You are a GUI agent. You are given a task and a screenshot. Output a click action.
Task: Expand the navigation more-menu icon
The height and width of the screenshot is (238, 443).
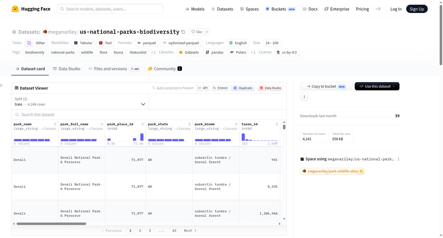[378, 9]
